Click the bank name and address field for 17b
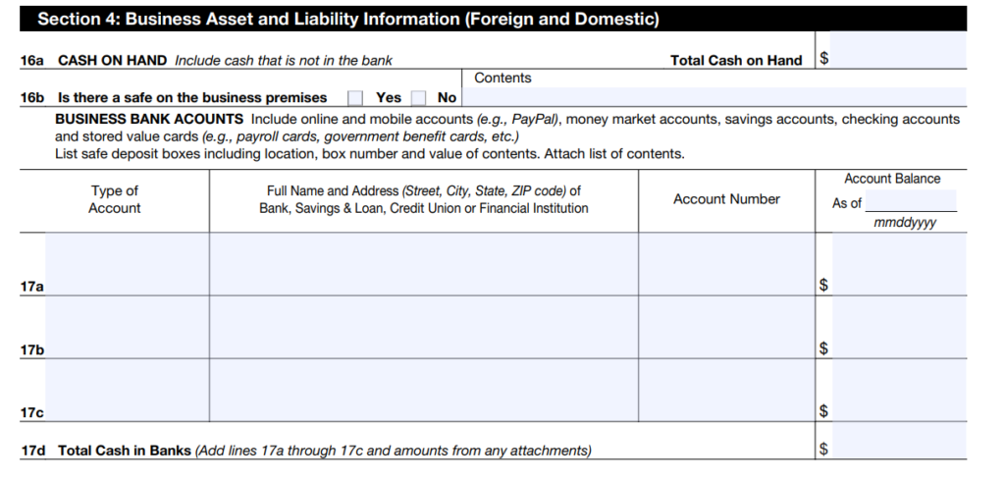Screen dimensions: 1005x480 coord(423,327)
